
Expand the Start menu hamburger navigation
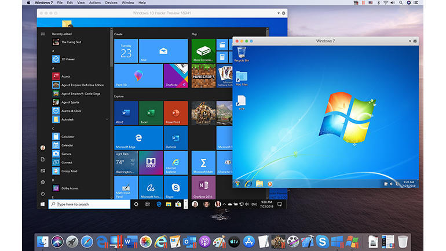click(43, 34)
